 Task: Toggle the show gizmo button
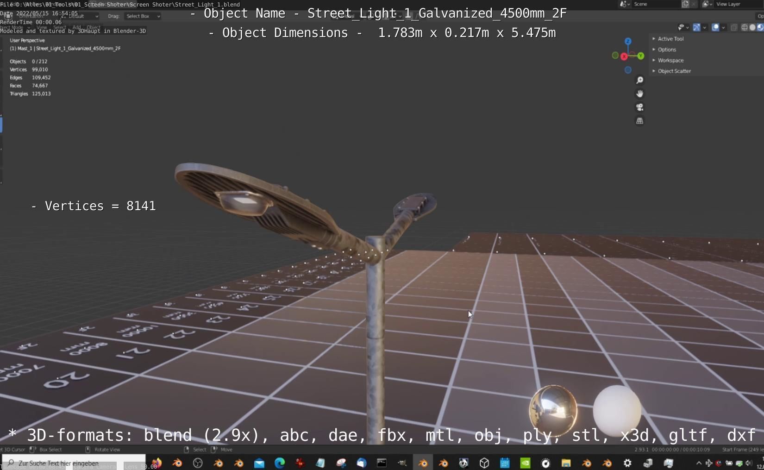[696, 27]
